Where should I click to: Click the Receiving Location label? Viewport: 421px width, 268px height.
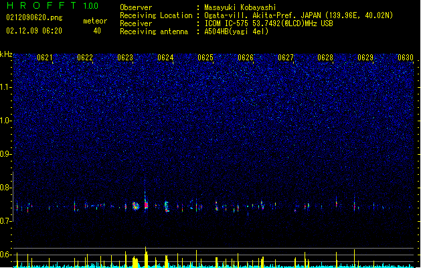(x=156, y=15)
